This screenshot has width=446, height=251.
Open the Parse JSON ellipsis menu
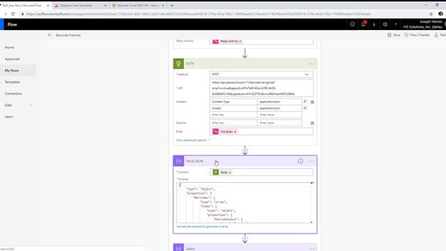tap(312, 161)
